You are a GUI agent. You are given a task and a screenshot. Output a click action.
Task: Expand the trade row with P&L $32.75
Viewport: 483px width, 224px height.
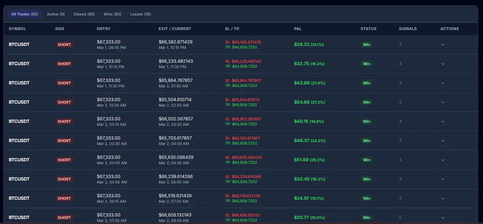443,64
